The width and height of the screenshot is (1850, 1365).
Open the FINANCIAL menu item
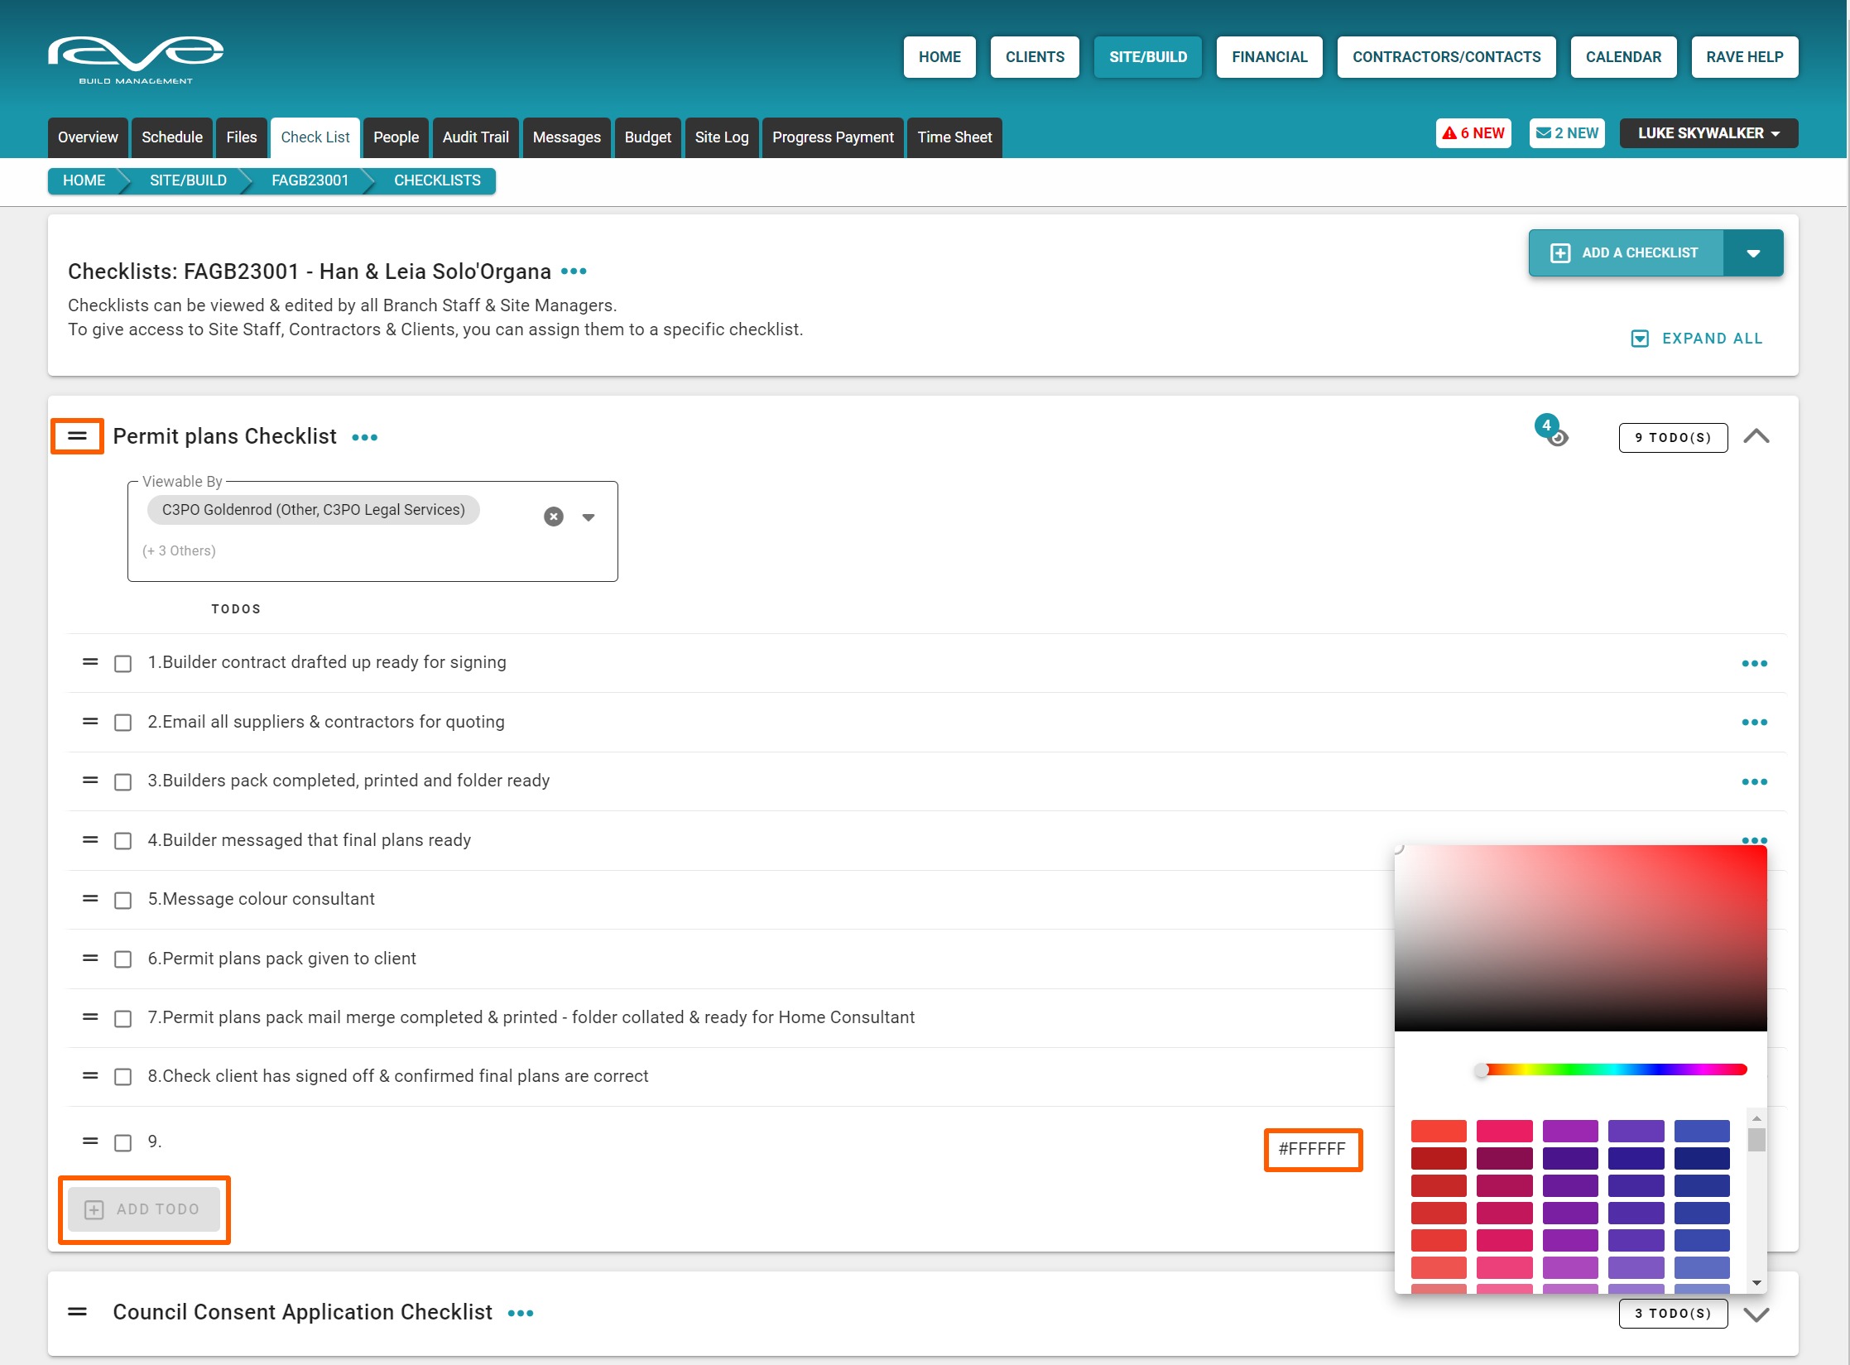[1269, 57]
